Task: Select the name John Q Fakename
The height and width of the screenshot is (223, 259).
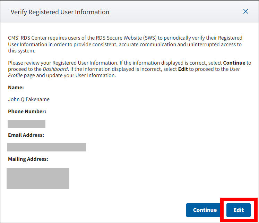Action: (x=29, y=99)
